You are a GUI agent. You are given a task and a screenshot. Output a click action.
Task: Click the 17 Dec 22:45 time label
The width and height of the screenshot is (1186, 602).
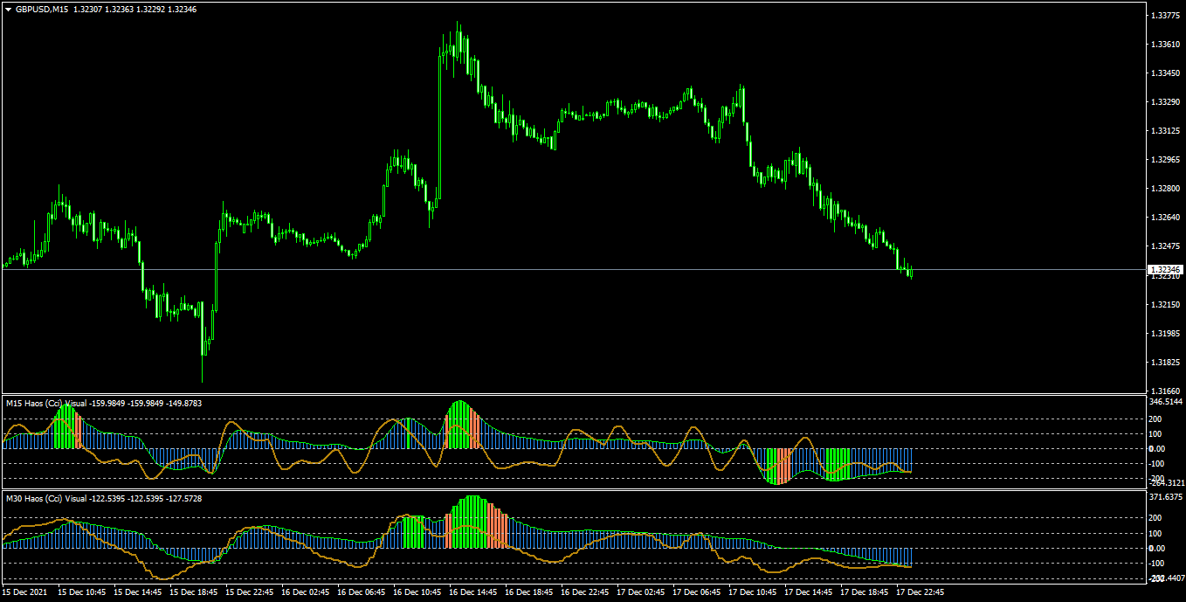click(920, 592)
